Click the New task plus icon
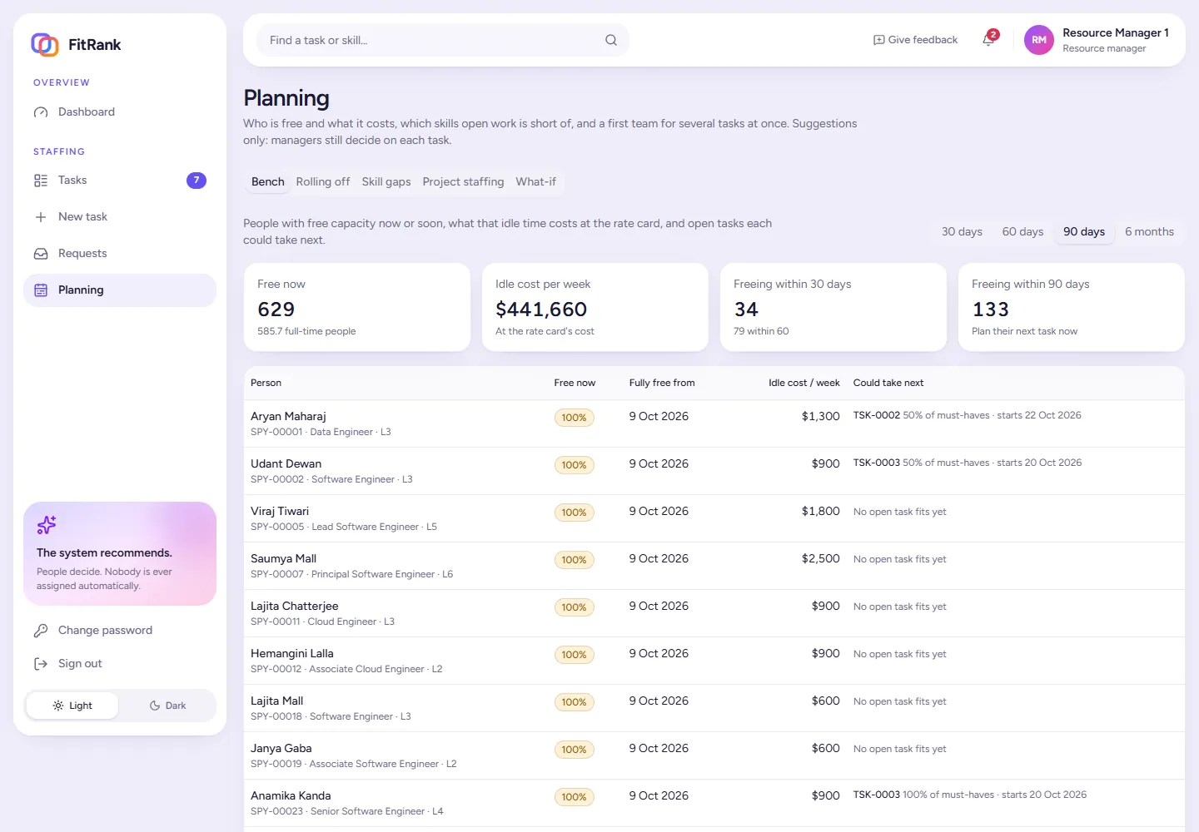The image size is (1199, 832). pyautogui.click(x=41, y=217)
